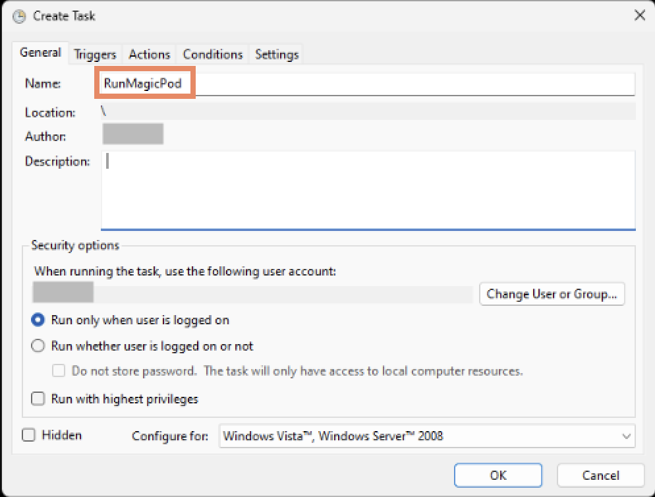Close the Create Task dialog
Screen dimensions: 655x497
pos(640,15)
